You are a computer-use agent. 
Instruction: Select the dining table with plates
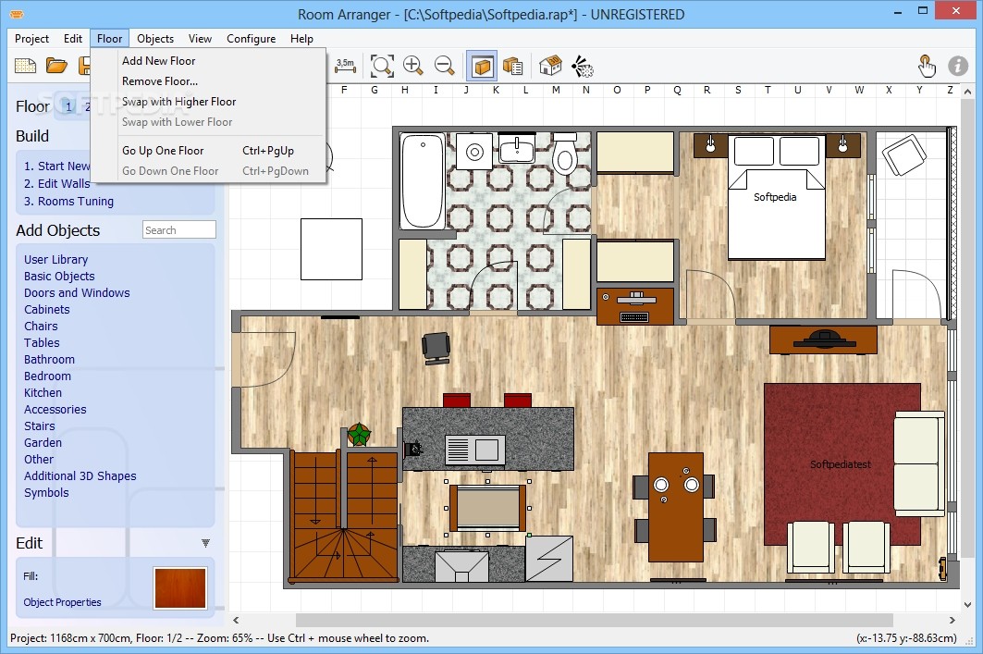pyautogui.click(x=675, y=507)
